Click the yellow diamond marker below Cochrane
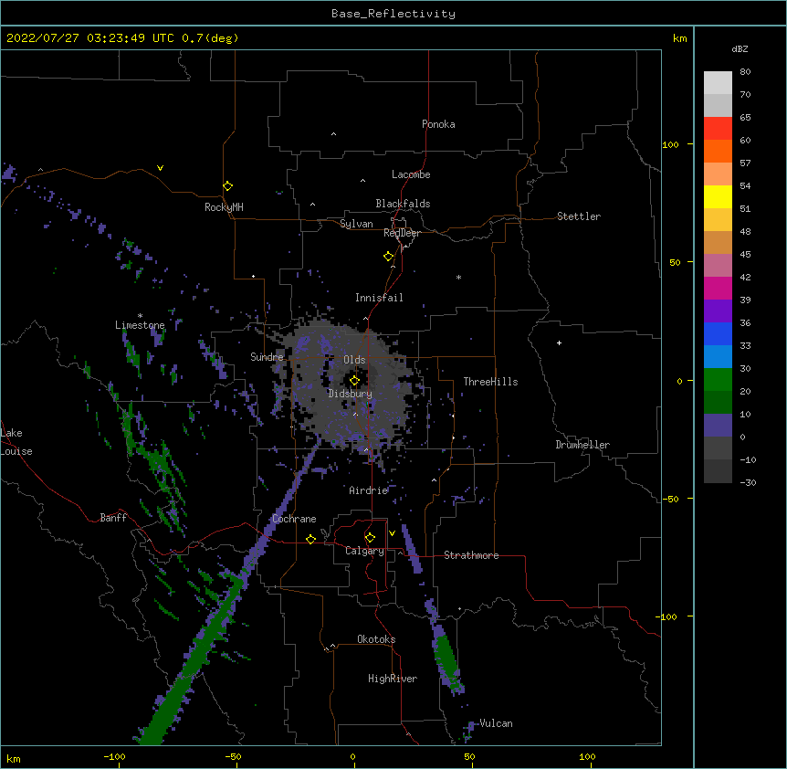This screenshot has height=769, width=787. pos(310,539)
